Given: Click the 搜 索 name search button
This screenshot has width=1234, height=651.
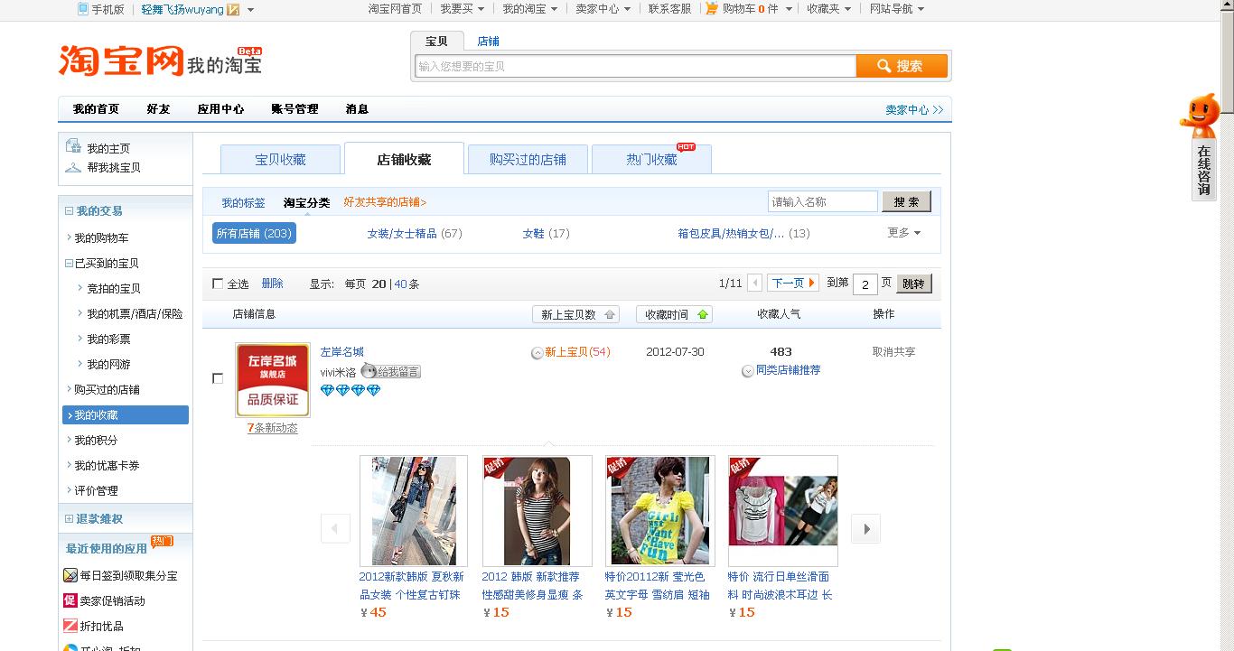Looking at the screenshot, I should point(906,202).
